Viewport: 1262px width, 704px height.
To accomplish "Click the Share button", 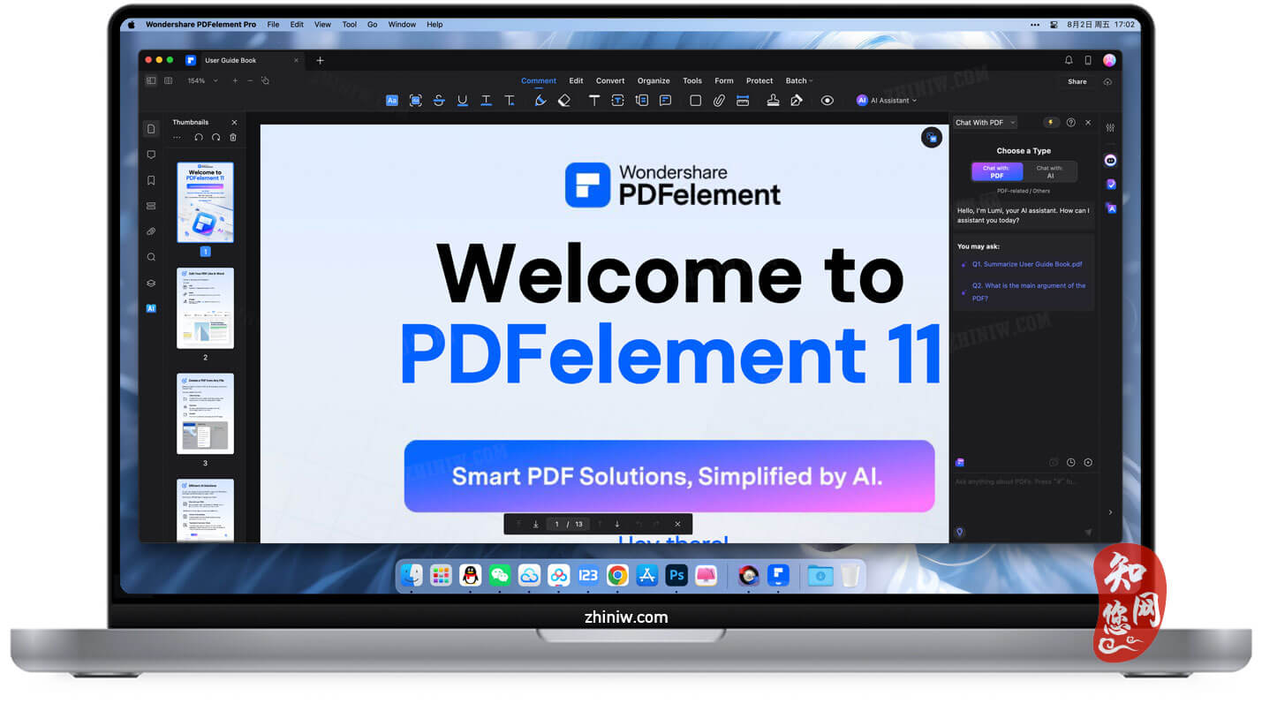I will (1077, 81).
